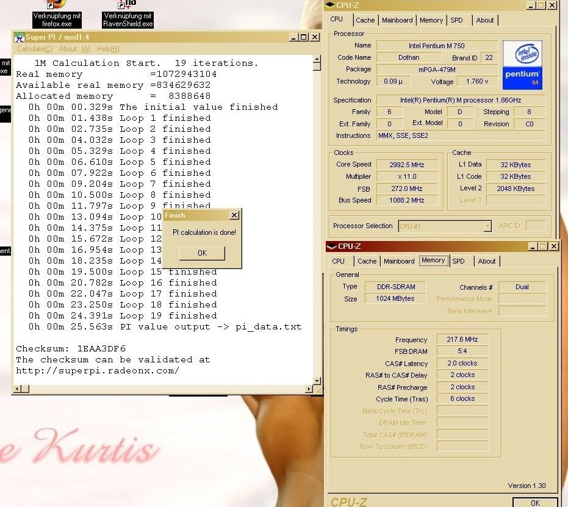The image size is (568, 507).
Task: Switch to Cache tab in lower CPU-Z window
Action: click(367, 261)
